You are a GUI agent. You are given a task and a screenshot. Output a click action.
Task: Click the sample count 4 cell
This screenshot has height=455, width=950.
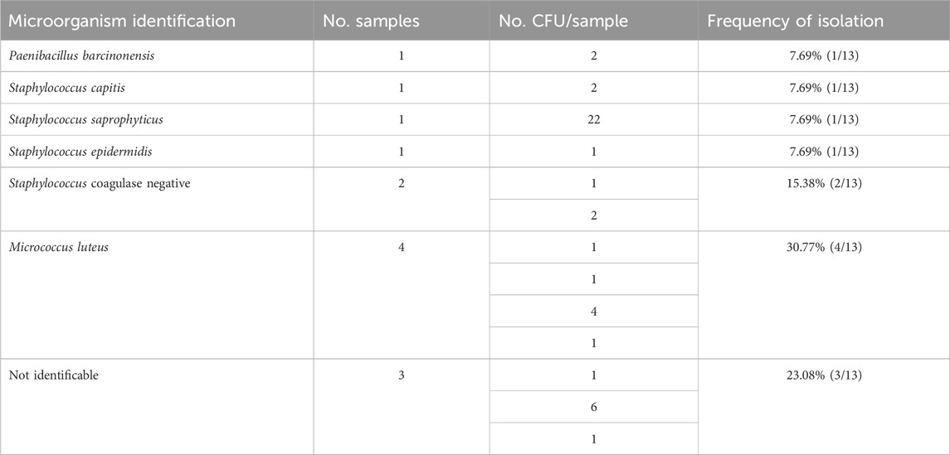[x=401, y=248]
